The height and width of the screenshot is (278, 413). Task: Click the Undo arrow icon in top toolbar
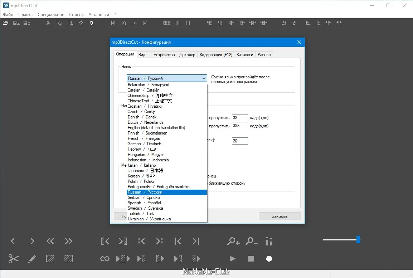click(x=81, y=23)
